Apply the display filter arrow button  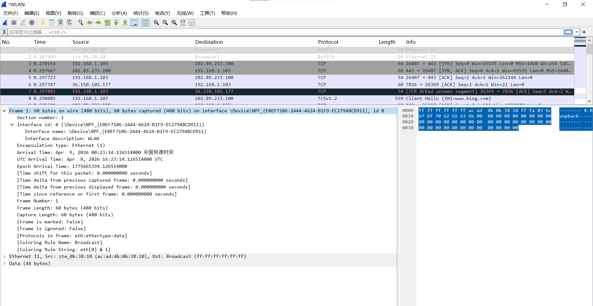(x=568, y=32)
